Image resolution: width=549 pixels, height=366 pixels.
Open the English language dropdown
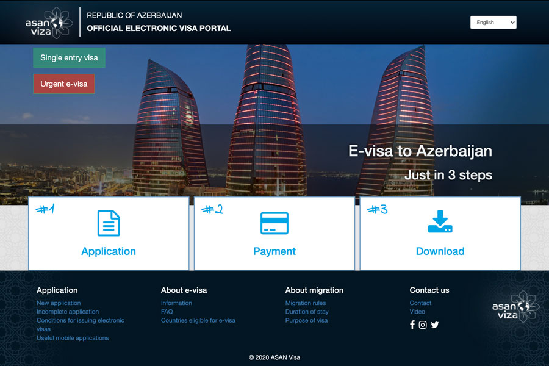493,23
